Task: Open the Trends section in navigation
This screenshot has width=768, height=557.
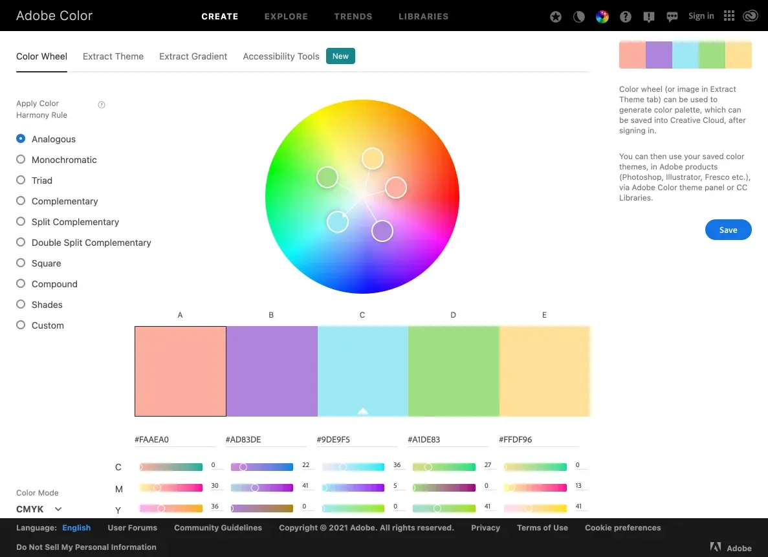Action: click(353, 16)
